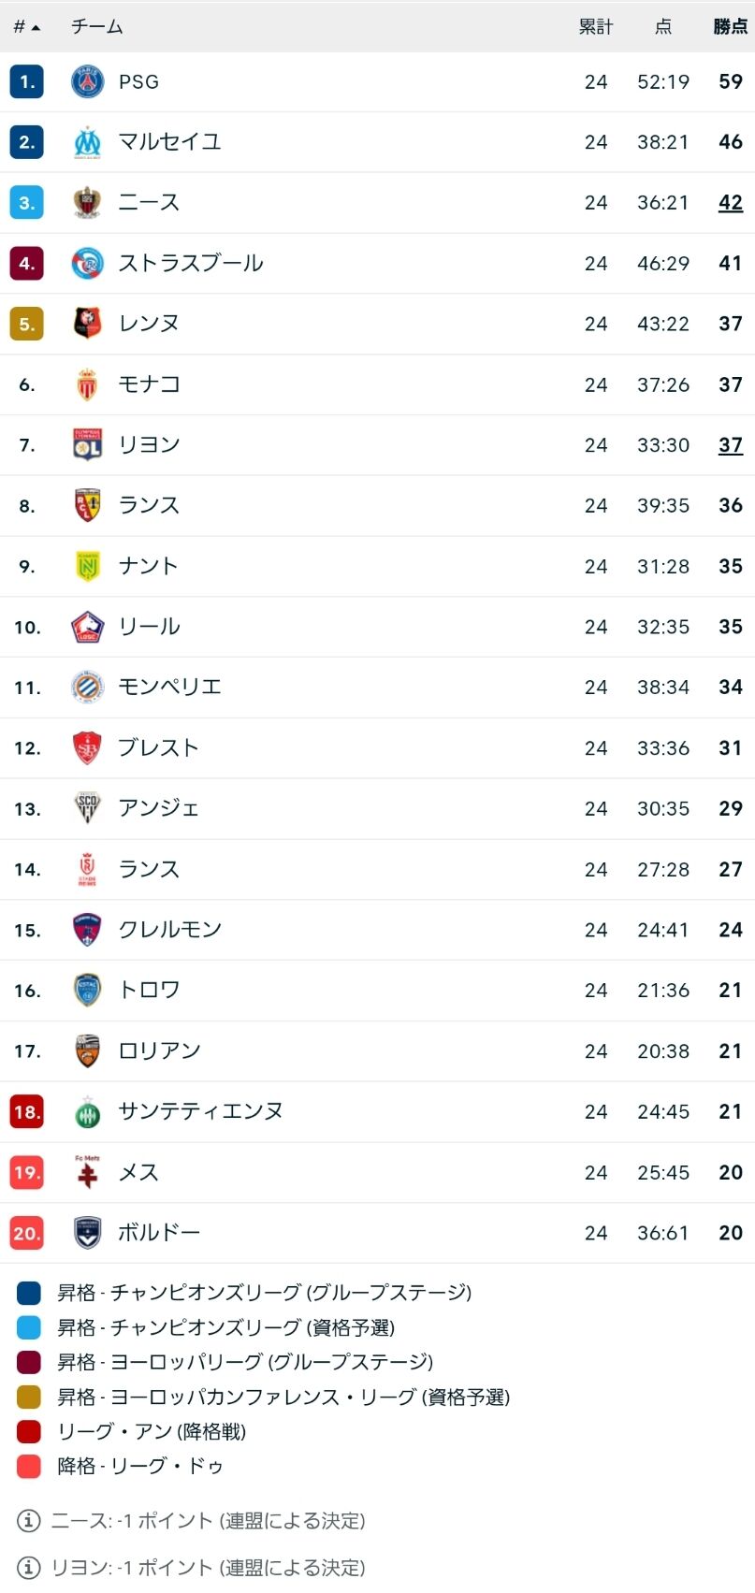Click the Bordeaux club crest icon
755x1593 pixels.
(x=87, y=1233)
